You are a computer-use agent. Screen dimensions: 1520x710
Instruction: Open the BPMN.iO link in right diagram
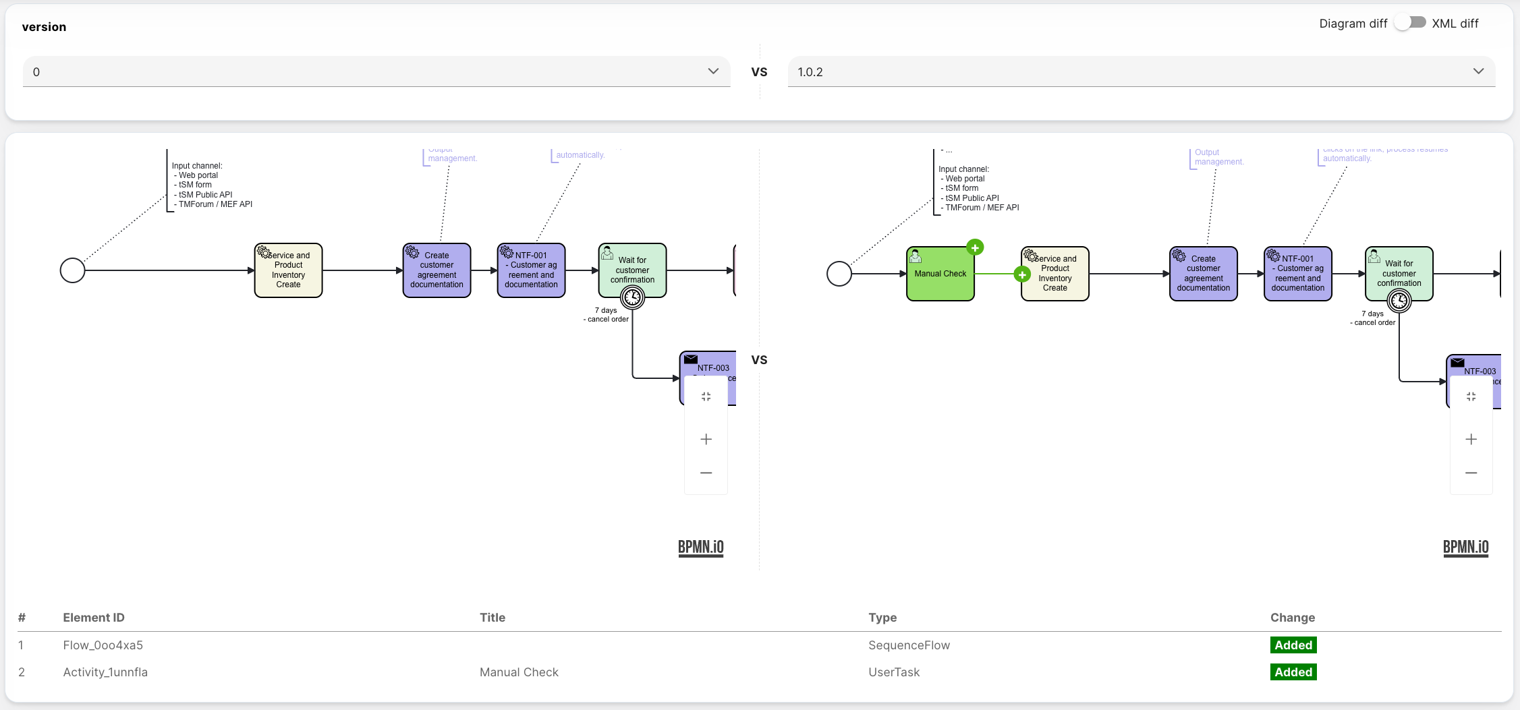(1465, 547)
